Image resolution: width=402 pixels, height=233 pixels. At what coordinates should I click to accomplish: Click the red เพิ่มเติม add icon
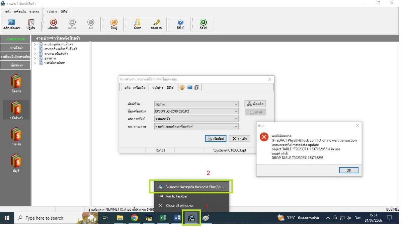click(x=53, y=22)
